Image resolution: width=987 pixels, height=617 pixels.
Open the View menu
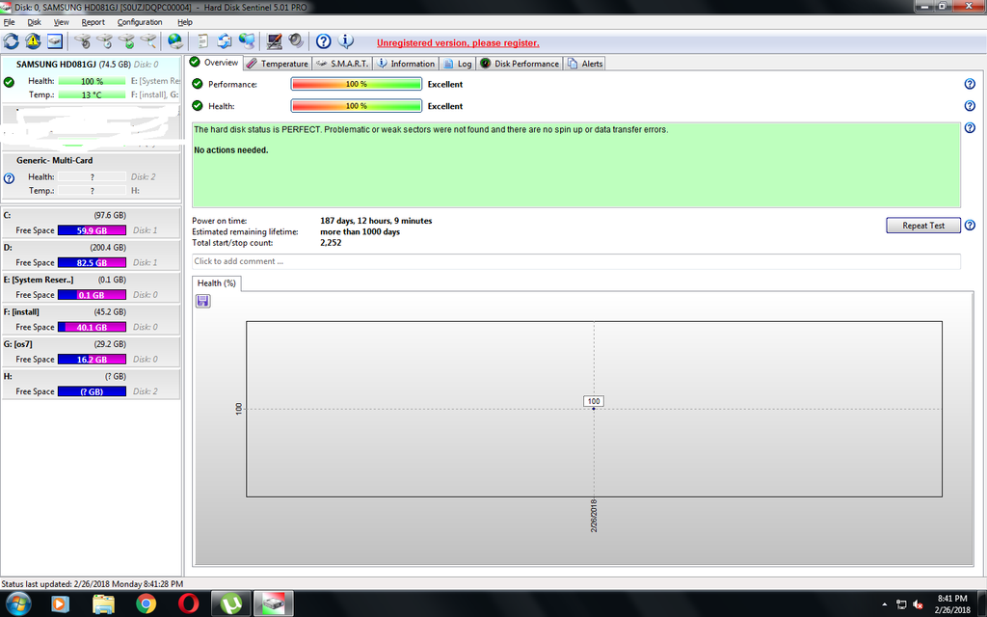click(61, 22)
